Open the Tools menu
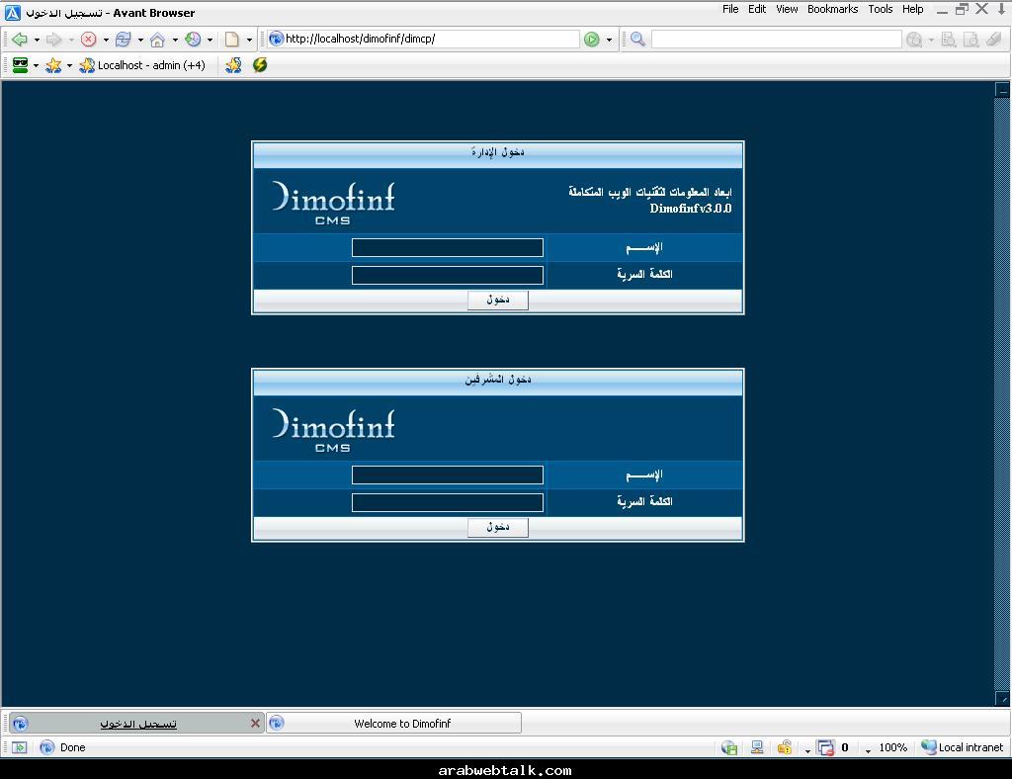The image size is (1012, 779). click(881, 9)
